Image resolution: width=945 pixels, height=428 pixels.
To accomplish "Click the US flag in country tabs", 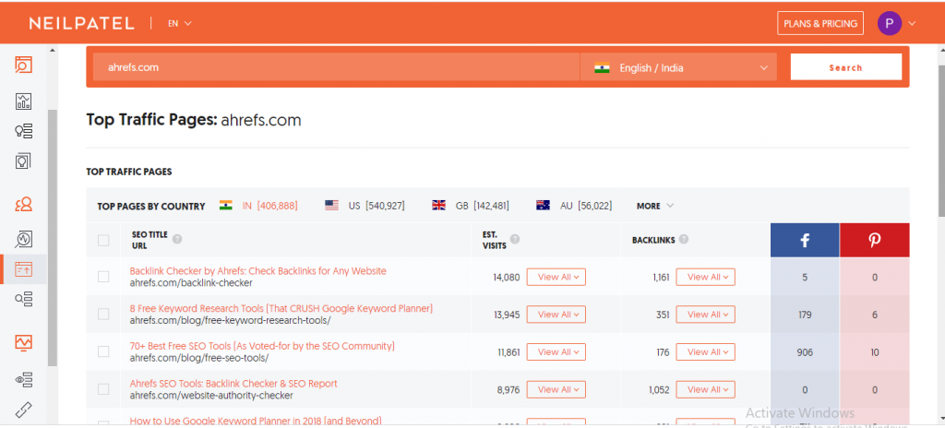I will pos(331,206).
